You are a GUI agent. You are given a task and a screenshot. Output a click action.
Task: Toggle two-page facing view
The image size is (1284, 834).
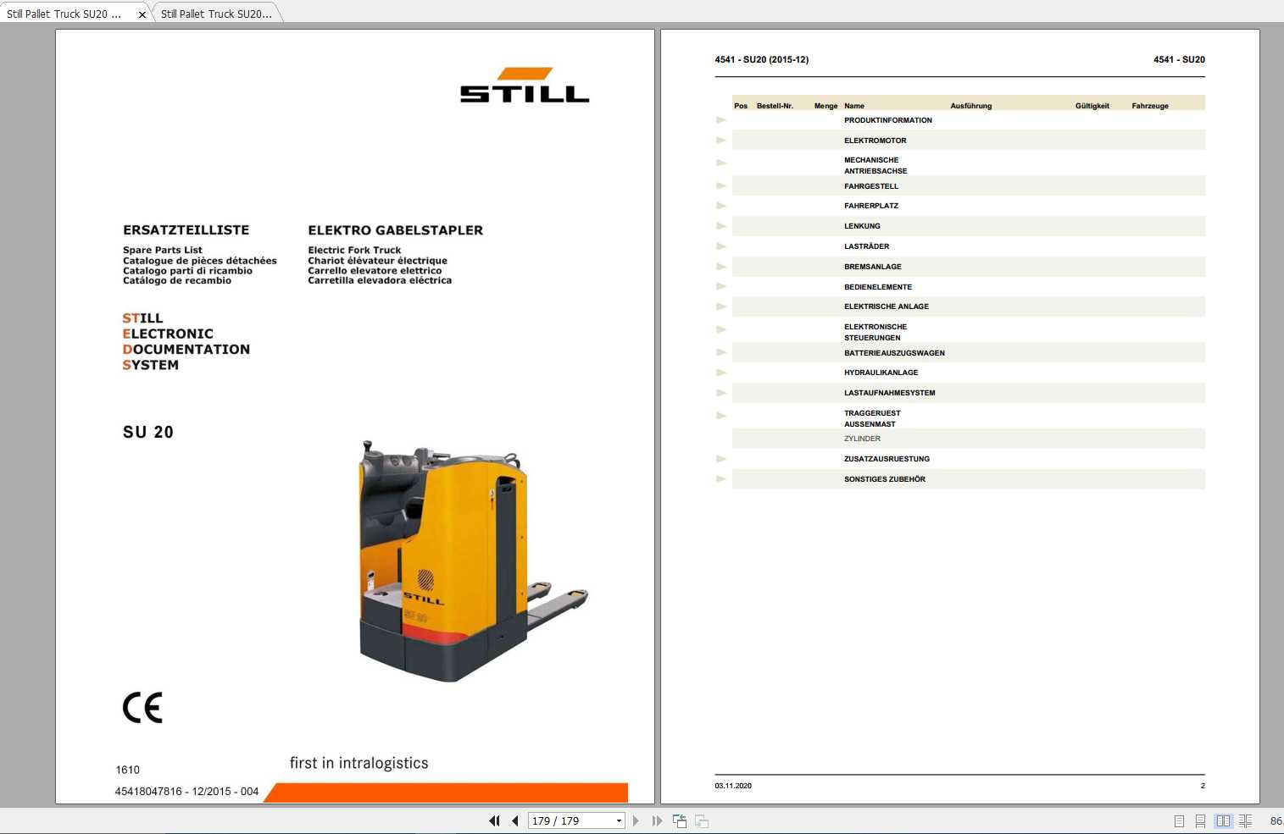pos(1223,820)
